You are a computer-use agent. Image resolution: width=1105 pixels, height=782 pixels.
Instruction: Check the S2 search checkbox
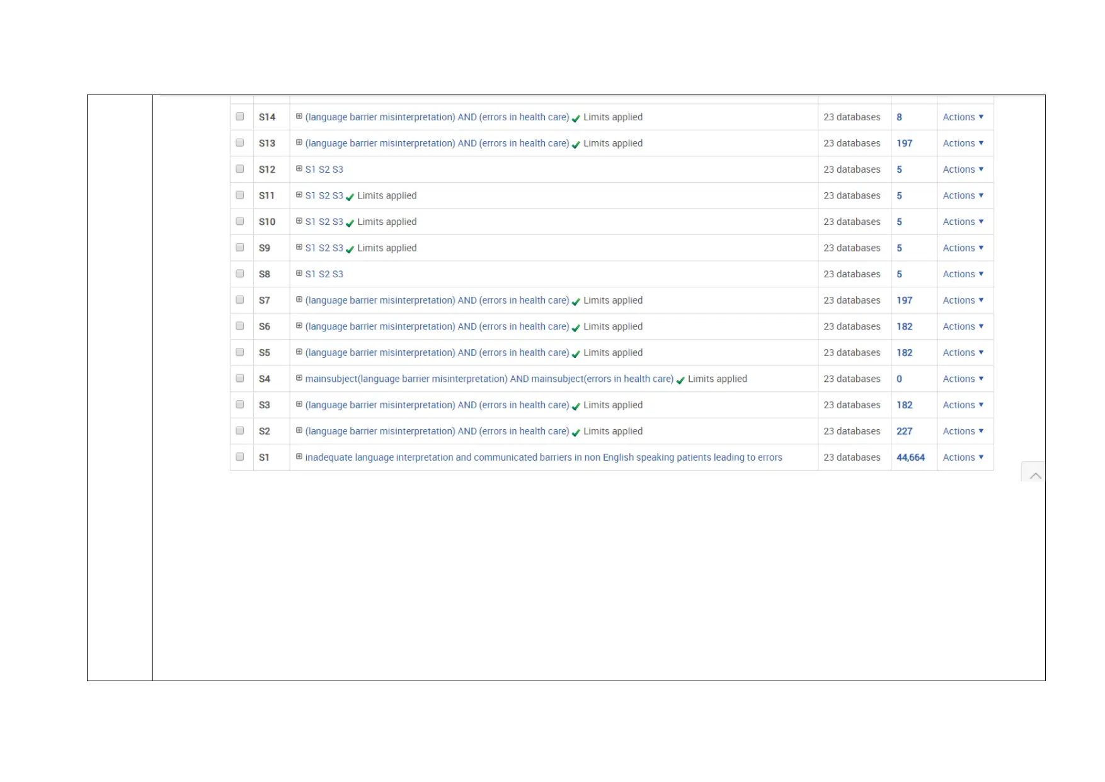click(240, 430)
